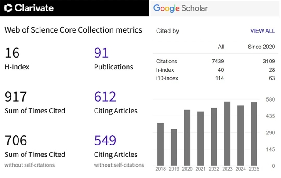
Task: Click VIEW ALL in Cited by
Action: (263, 31)
